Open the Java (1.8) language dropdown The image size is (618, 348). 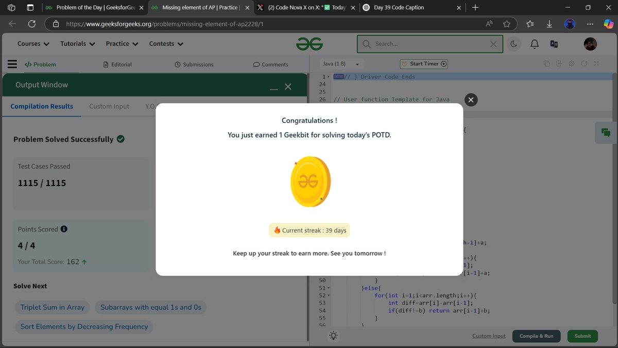pos(340,64)
